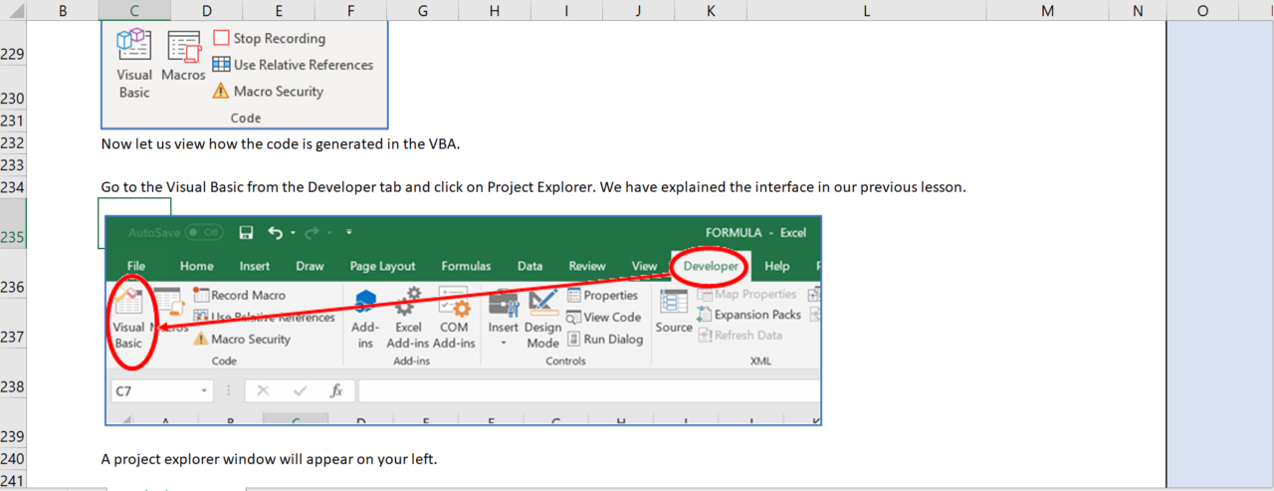1274x491 pixels.
Task: Click Run Dialog in the Controls group
Action: [x=605, y=339]
